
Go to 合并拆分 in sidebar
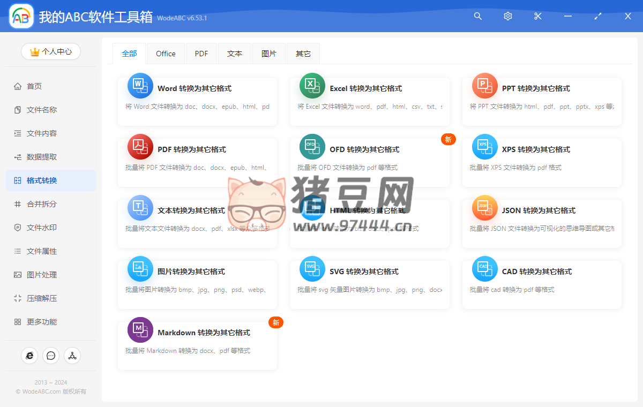42,204
